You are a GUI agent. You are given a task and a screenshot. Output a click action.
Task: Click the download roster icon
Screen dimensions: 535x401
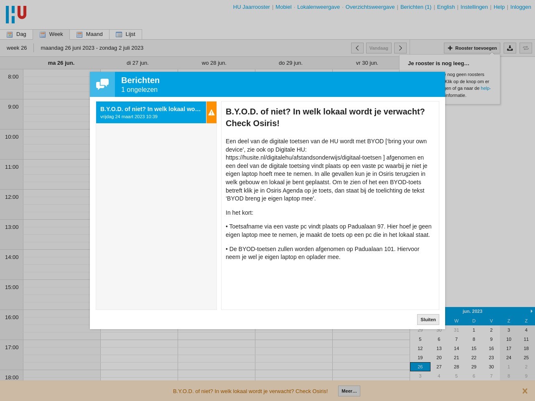pos(510,48)
